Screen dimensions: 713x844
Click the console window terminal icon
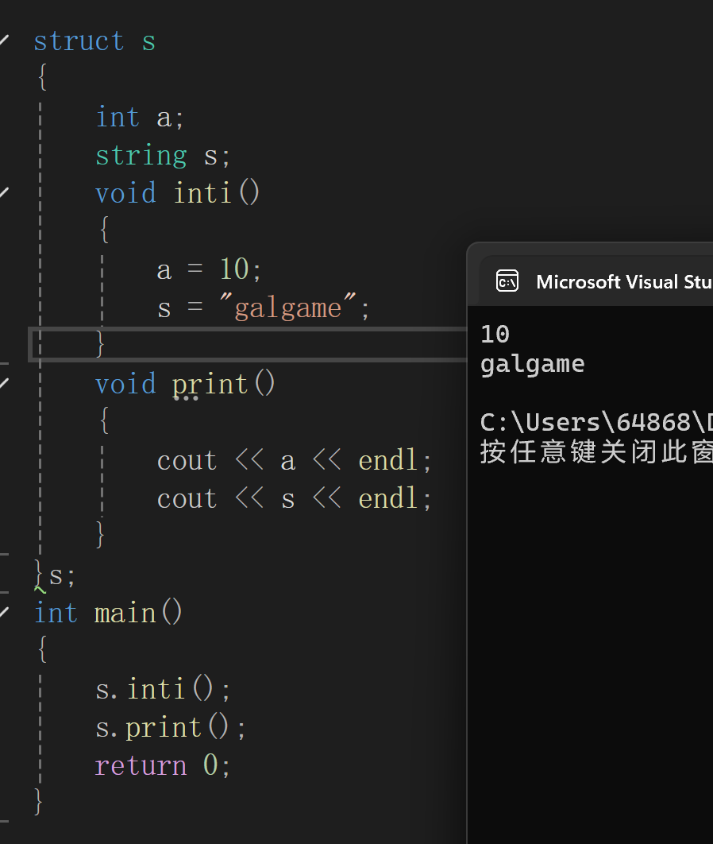[507, 281]
